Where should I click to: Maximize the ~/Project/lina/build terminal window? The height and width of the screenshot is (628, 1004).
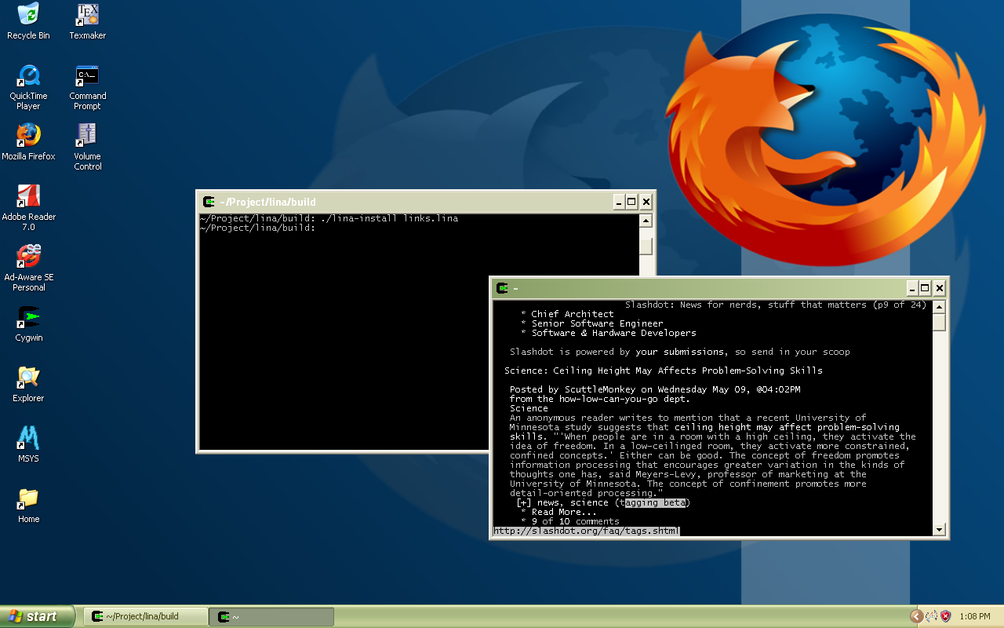631,202
